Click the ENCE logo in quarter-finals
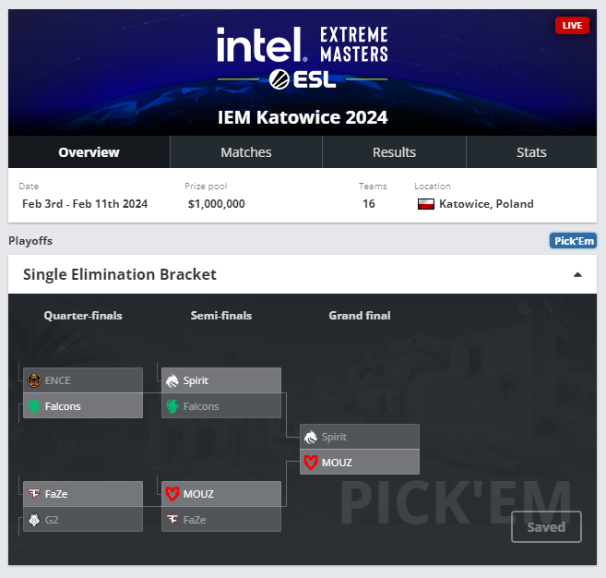This screenshot has width=606, height=578. pos(34,380)
